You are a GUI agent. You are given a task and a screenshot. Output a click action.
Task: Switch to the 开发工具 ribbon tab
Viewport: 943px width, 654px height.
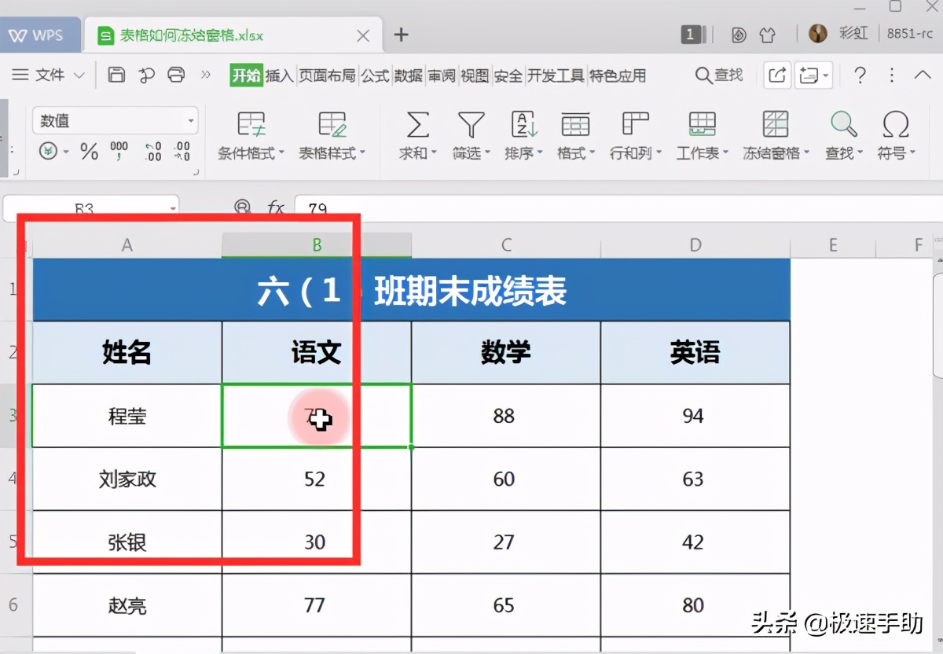(x=556, y=75)
